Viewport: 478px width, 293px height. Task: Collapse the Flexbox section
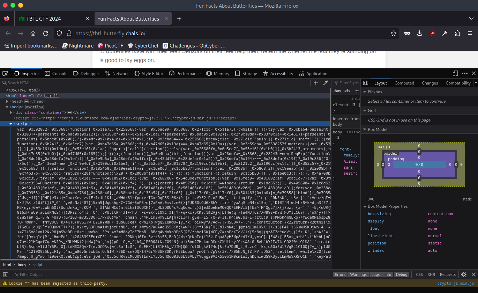click(x=365, y=92)
